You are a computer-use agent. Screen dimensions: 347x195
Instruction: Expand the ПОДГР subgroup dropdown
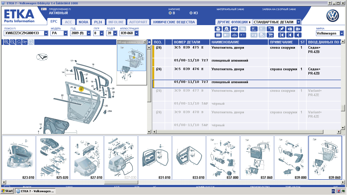(x=115, y=33)
